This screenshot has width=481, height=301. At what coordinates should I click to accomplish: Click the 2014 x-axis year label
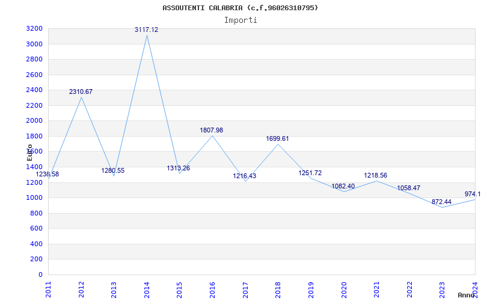coord(147,290)
